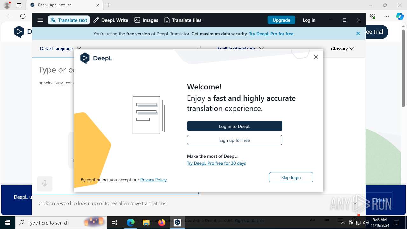Click the Upgrade button
Image resolution: width=407 pixels, height=229 pixels.
pos(281,20)
